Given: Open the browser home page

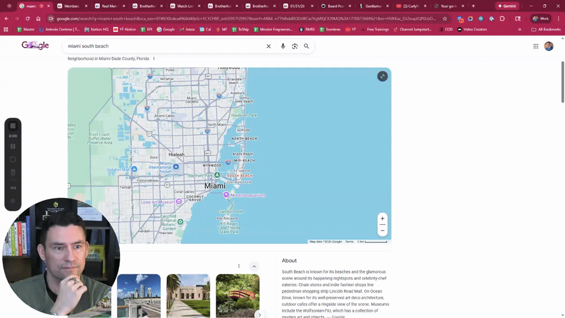Looking at the screenshot, I should tap(38, 18).
